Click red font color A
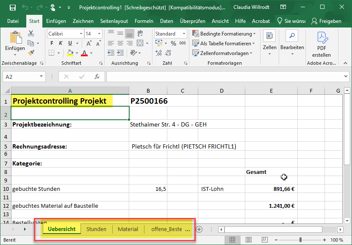 84,53
